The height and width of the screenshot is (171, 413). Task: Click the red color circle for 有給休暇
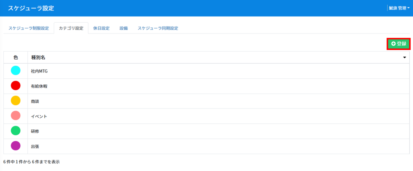(16, 85)
